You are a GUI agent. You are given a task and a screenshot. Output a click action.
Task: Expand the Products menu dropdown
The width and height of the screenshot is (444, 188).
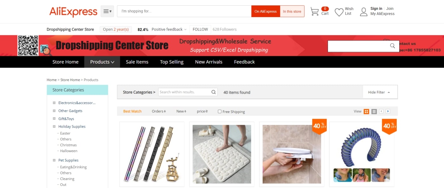click(102, 62)
